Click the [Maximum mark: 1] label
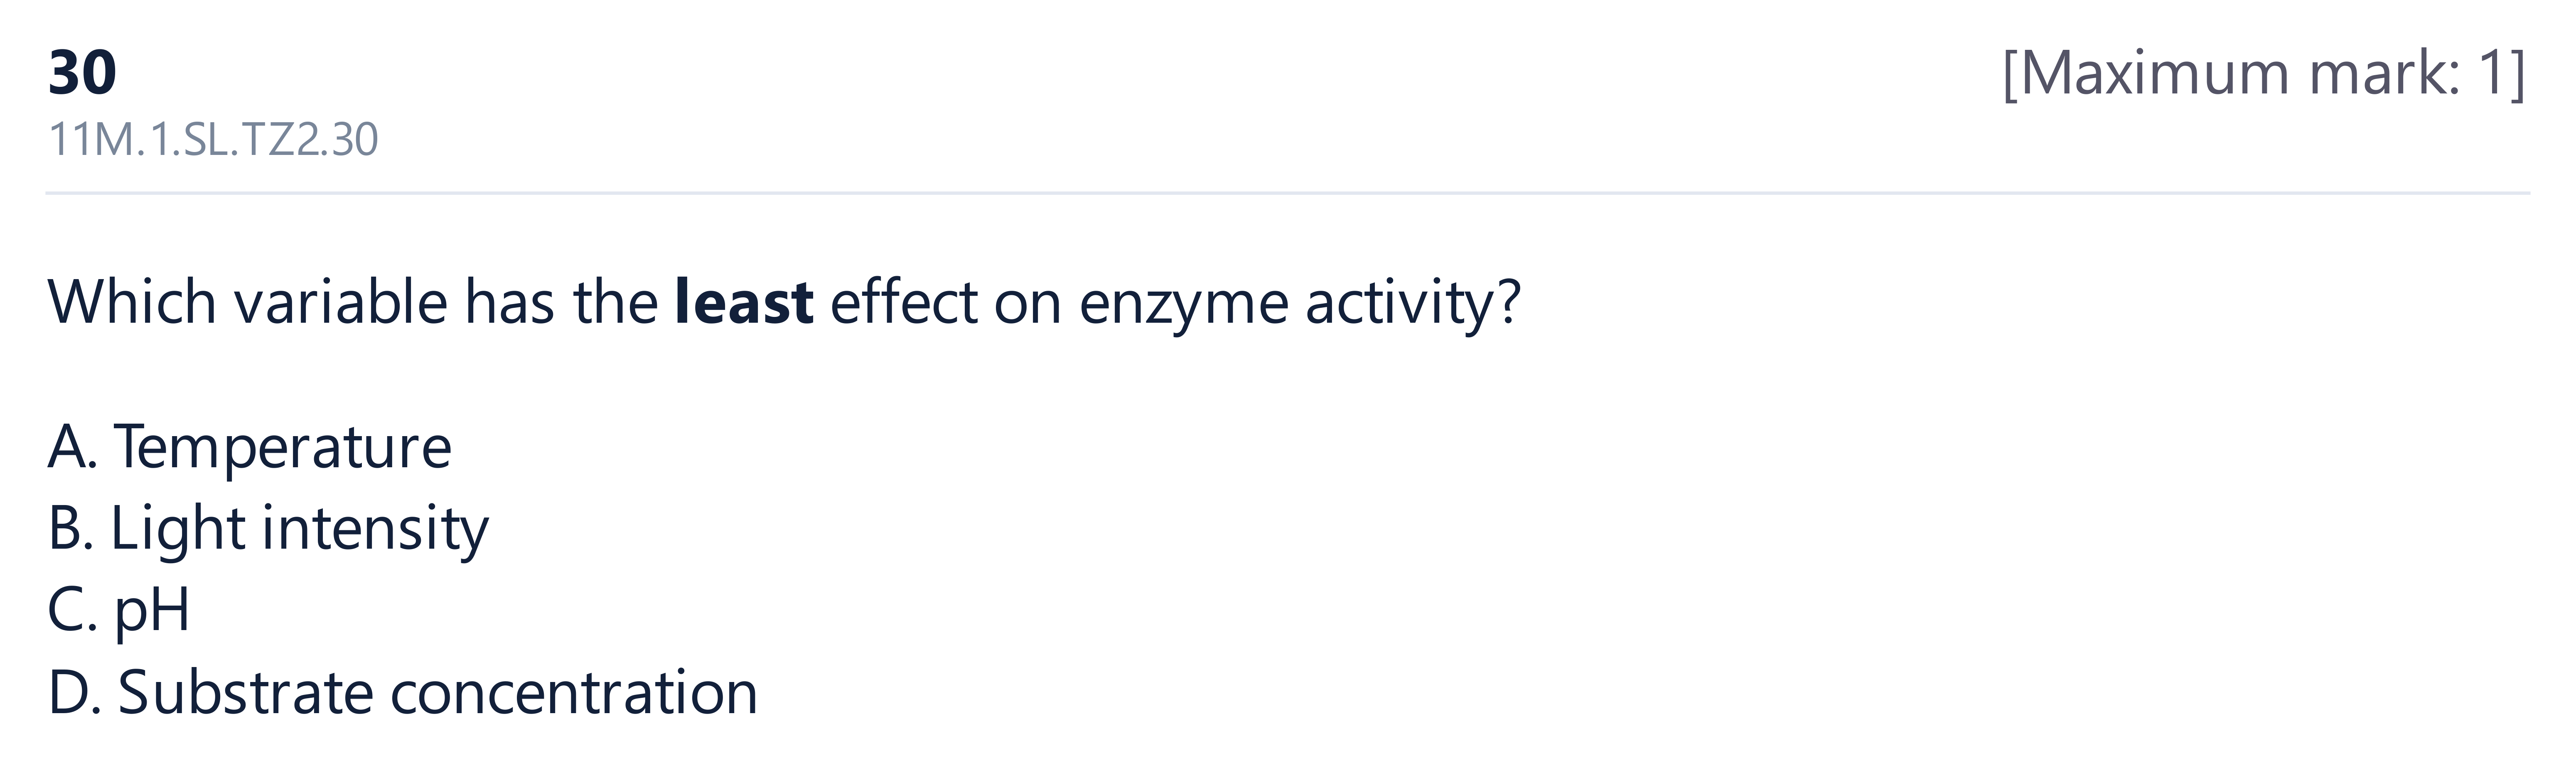 coord(2264,73)
